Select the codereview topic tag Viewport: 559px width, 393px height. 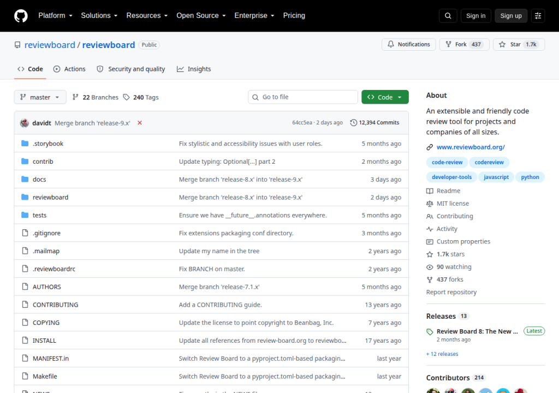(489, 162)
